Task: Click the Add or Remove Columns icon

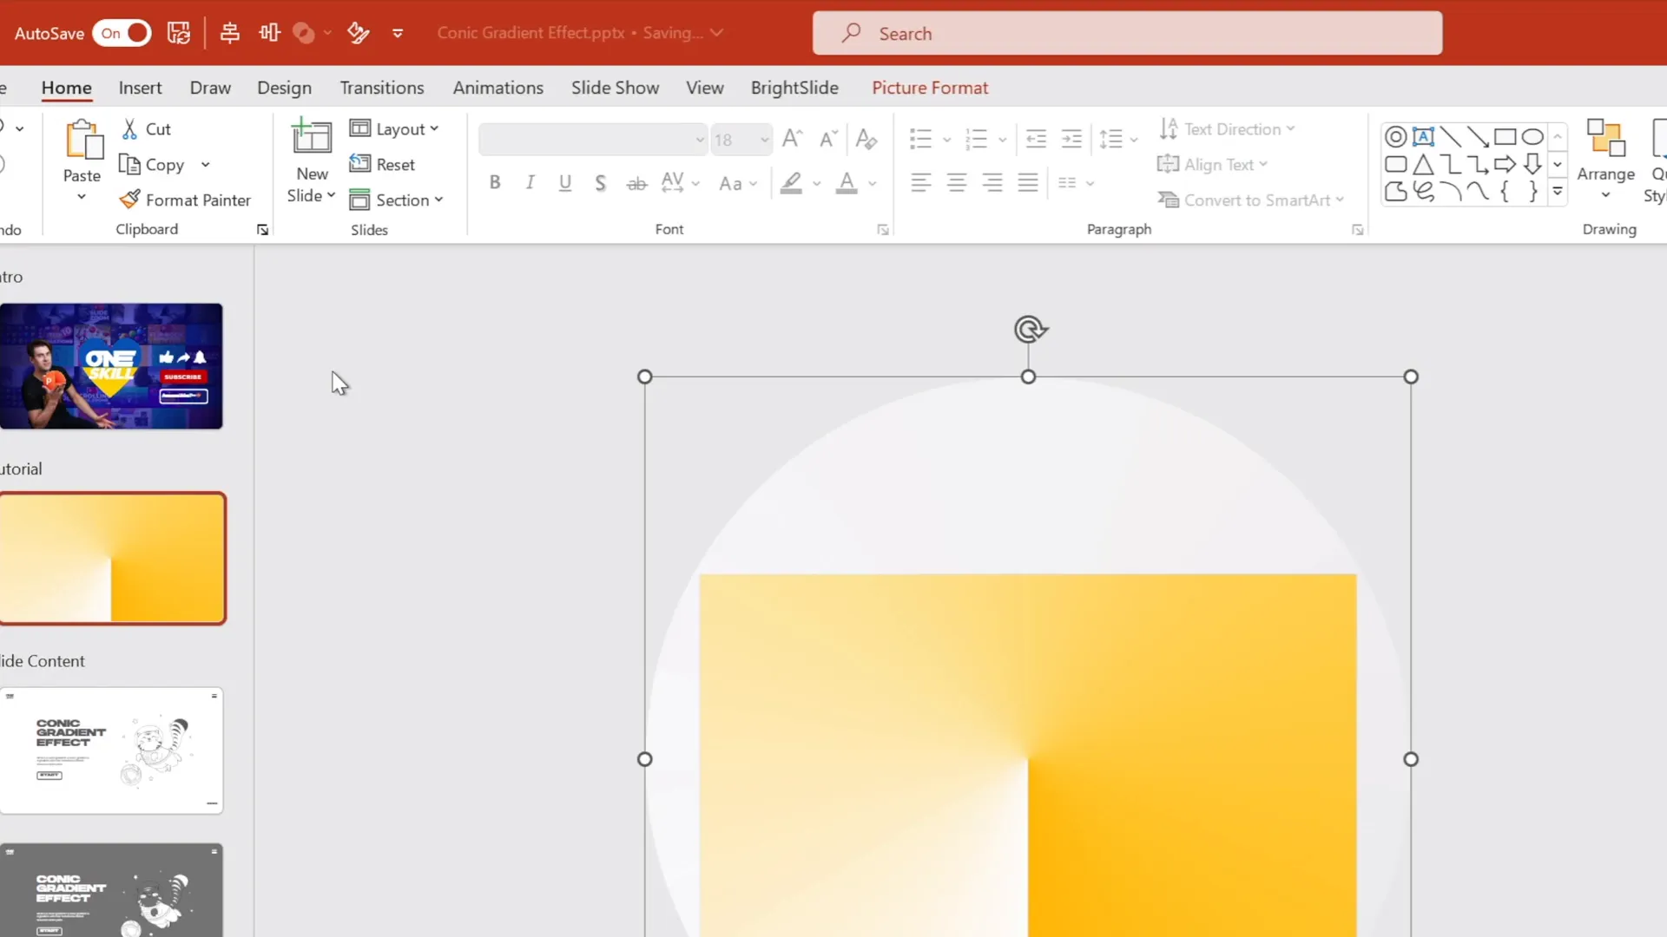Action: point(1068,183)
